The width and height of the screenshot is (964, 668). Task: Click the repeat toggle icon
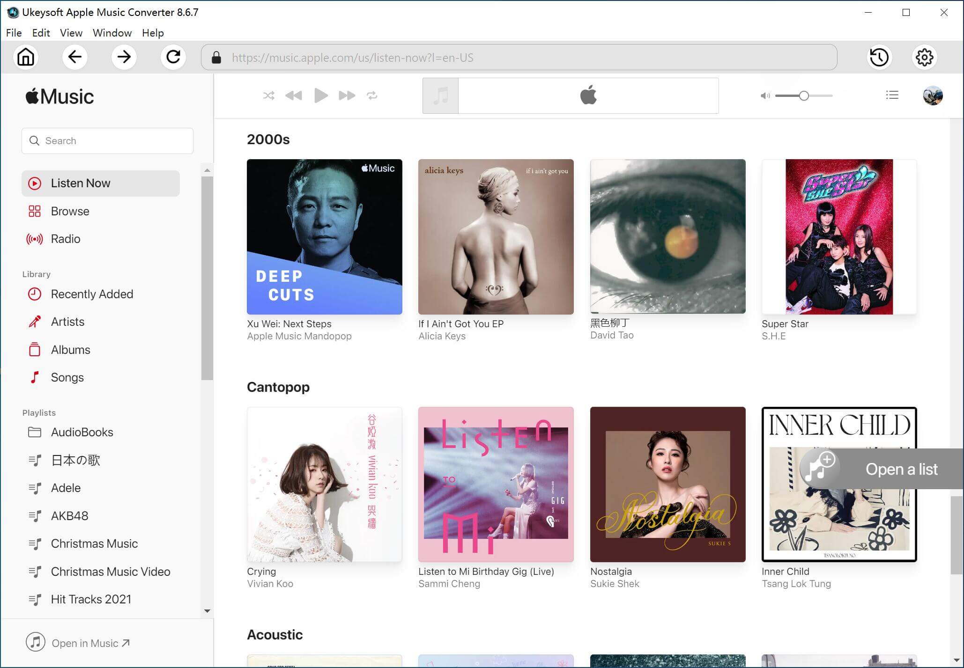coord(373,95)
